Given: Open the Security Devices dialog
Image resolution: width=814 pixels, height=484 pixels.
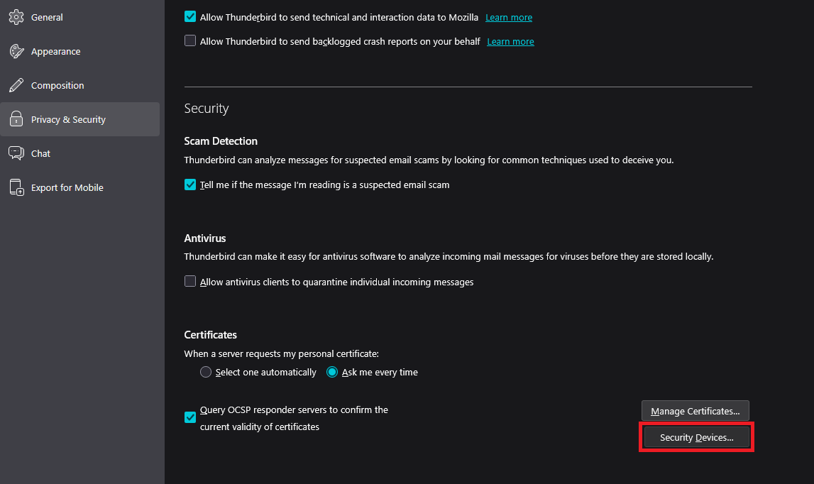Looking at the screenshot, I should tap(696, 438).
